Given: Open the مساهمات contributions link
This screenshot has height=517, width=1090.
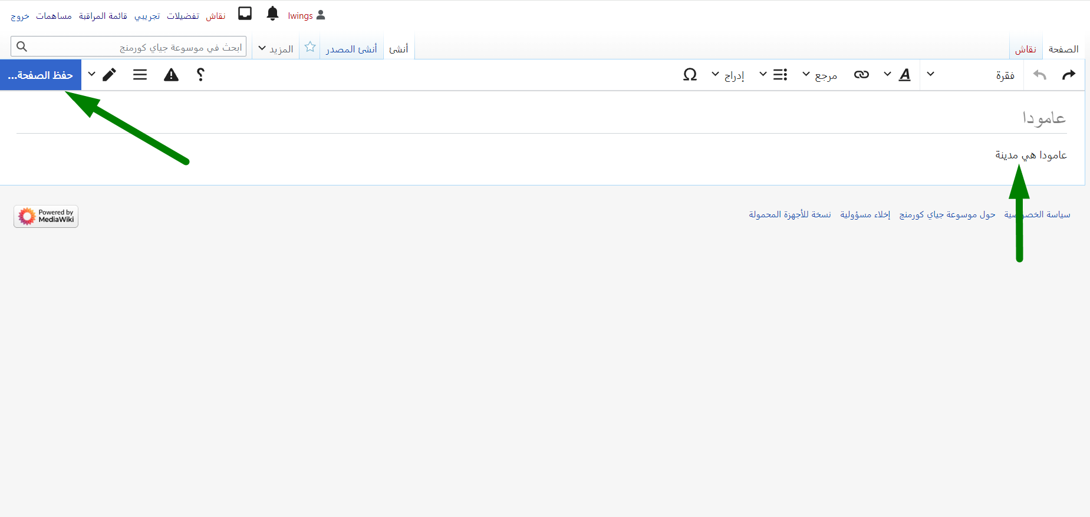Looking at the screenshot, I should [x=54, y=16].
